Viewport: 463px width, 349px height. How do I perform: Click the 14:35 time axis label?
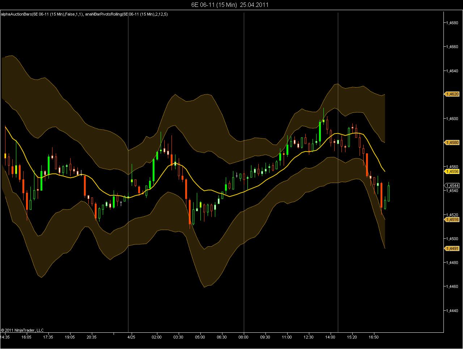click(x=5, y=337)
